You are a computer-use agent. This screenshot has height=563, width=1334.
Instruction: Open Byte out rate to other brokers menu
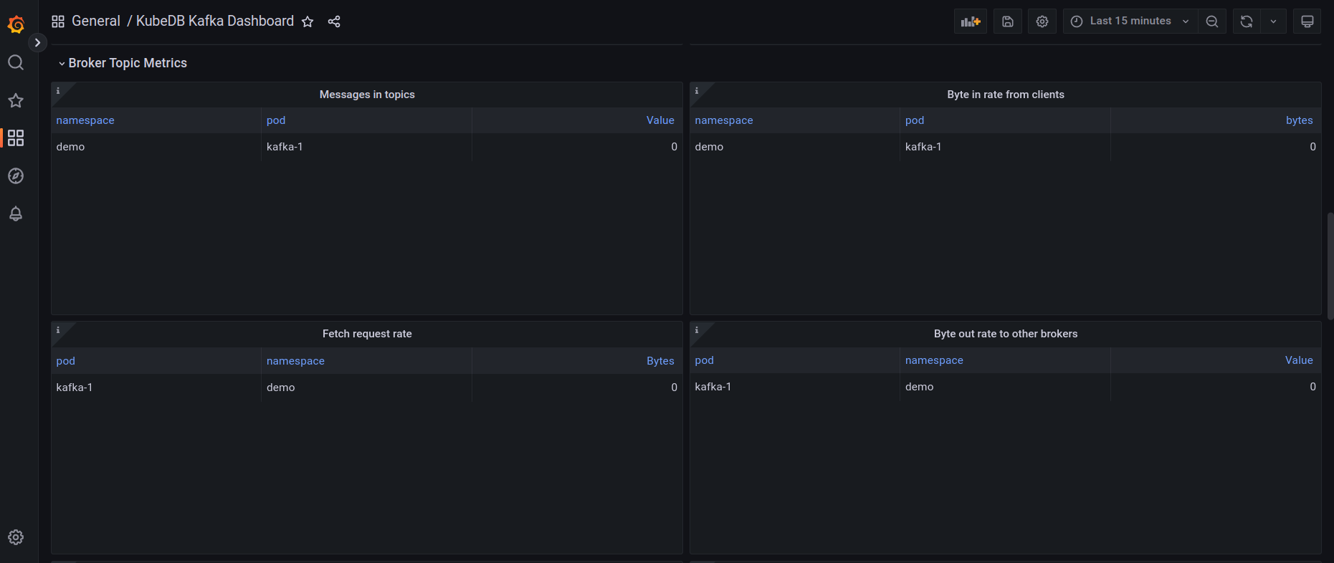point(1006,334)
